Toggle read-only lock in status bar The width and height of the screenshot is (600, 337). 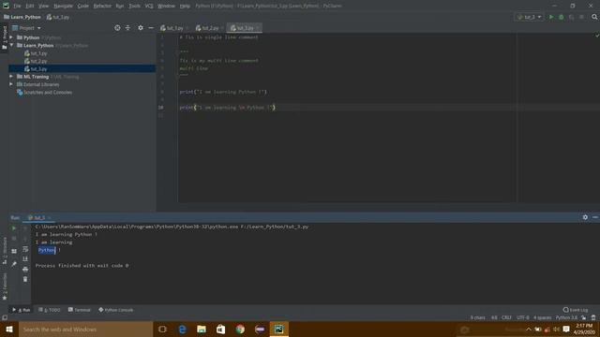pyautogui.click(x=584, y=317)
